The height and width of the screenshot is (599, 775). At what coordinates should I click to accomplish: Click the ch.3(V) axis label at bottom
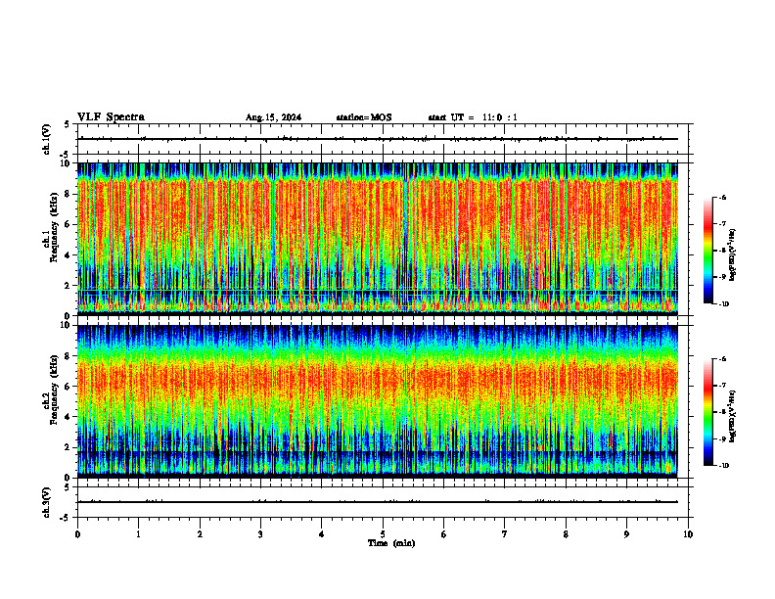(x=46, y=502)
